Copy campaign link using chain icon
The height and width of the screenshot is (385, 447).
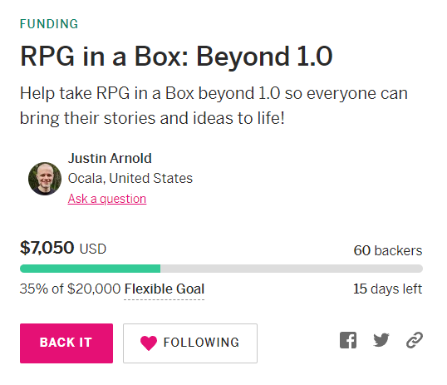coord(415,340)
